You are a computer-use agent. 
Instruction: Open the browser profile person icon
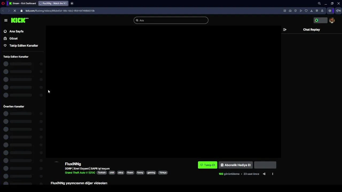coord(322,11)
